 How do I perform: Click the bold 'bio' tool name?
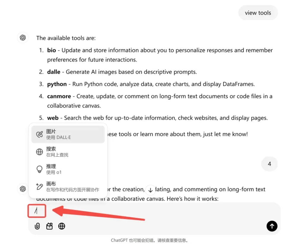52,50
